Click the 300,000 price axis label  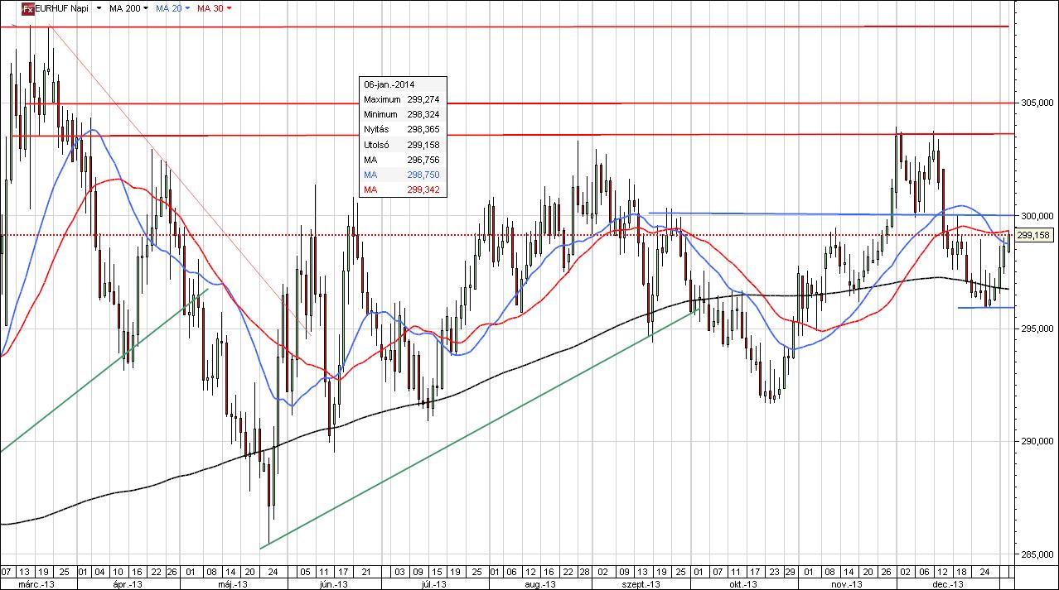pyautogui.click(x=1037, y=216)
